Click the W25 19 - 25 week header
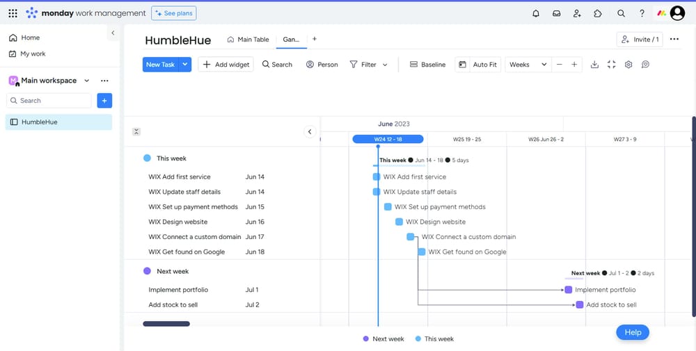This screenshot has width=696, height=351. (467, 139)
